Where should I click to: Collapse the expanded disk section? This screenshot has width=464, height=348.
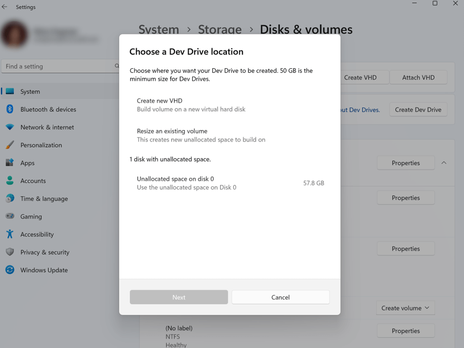(444, 163)
